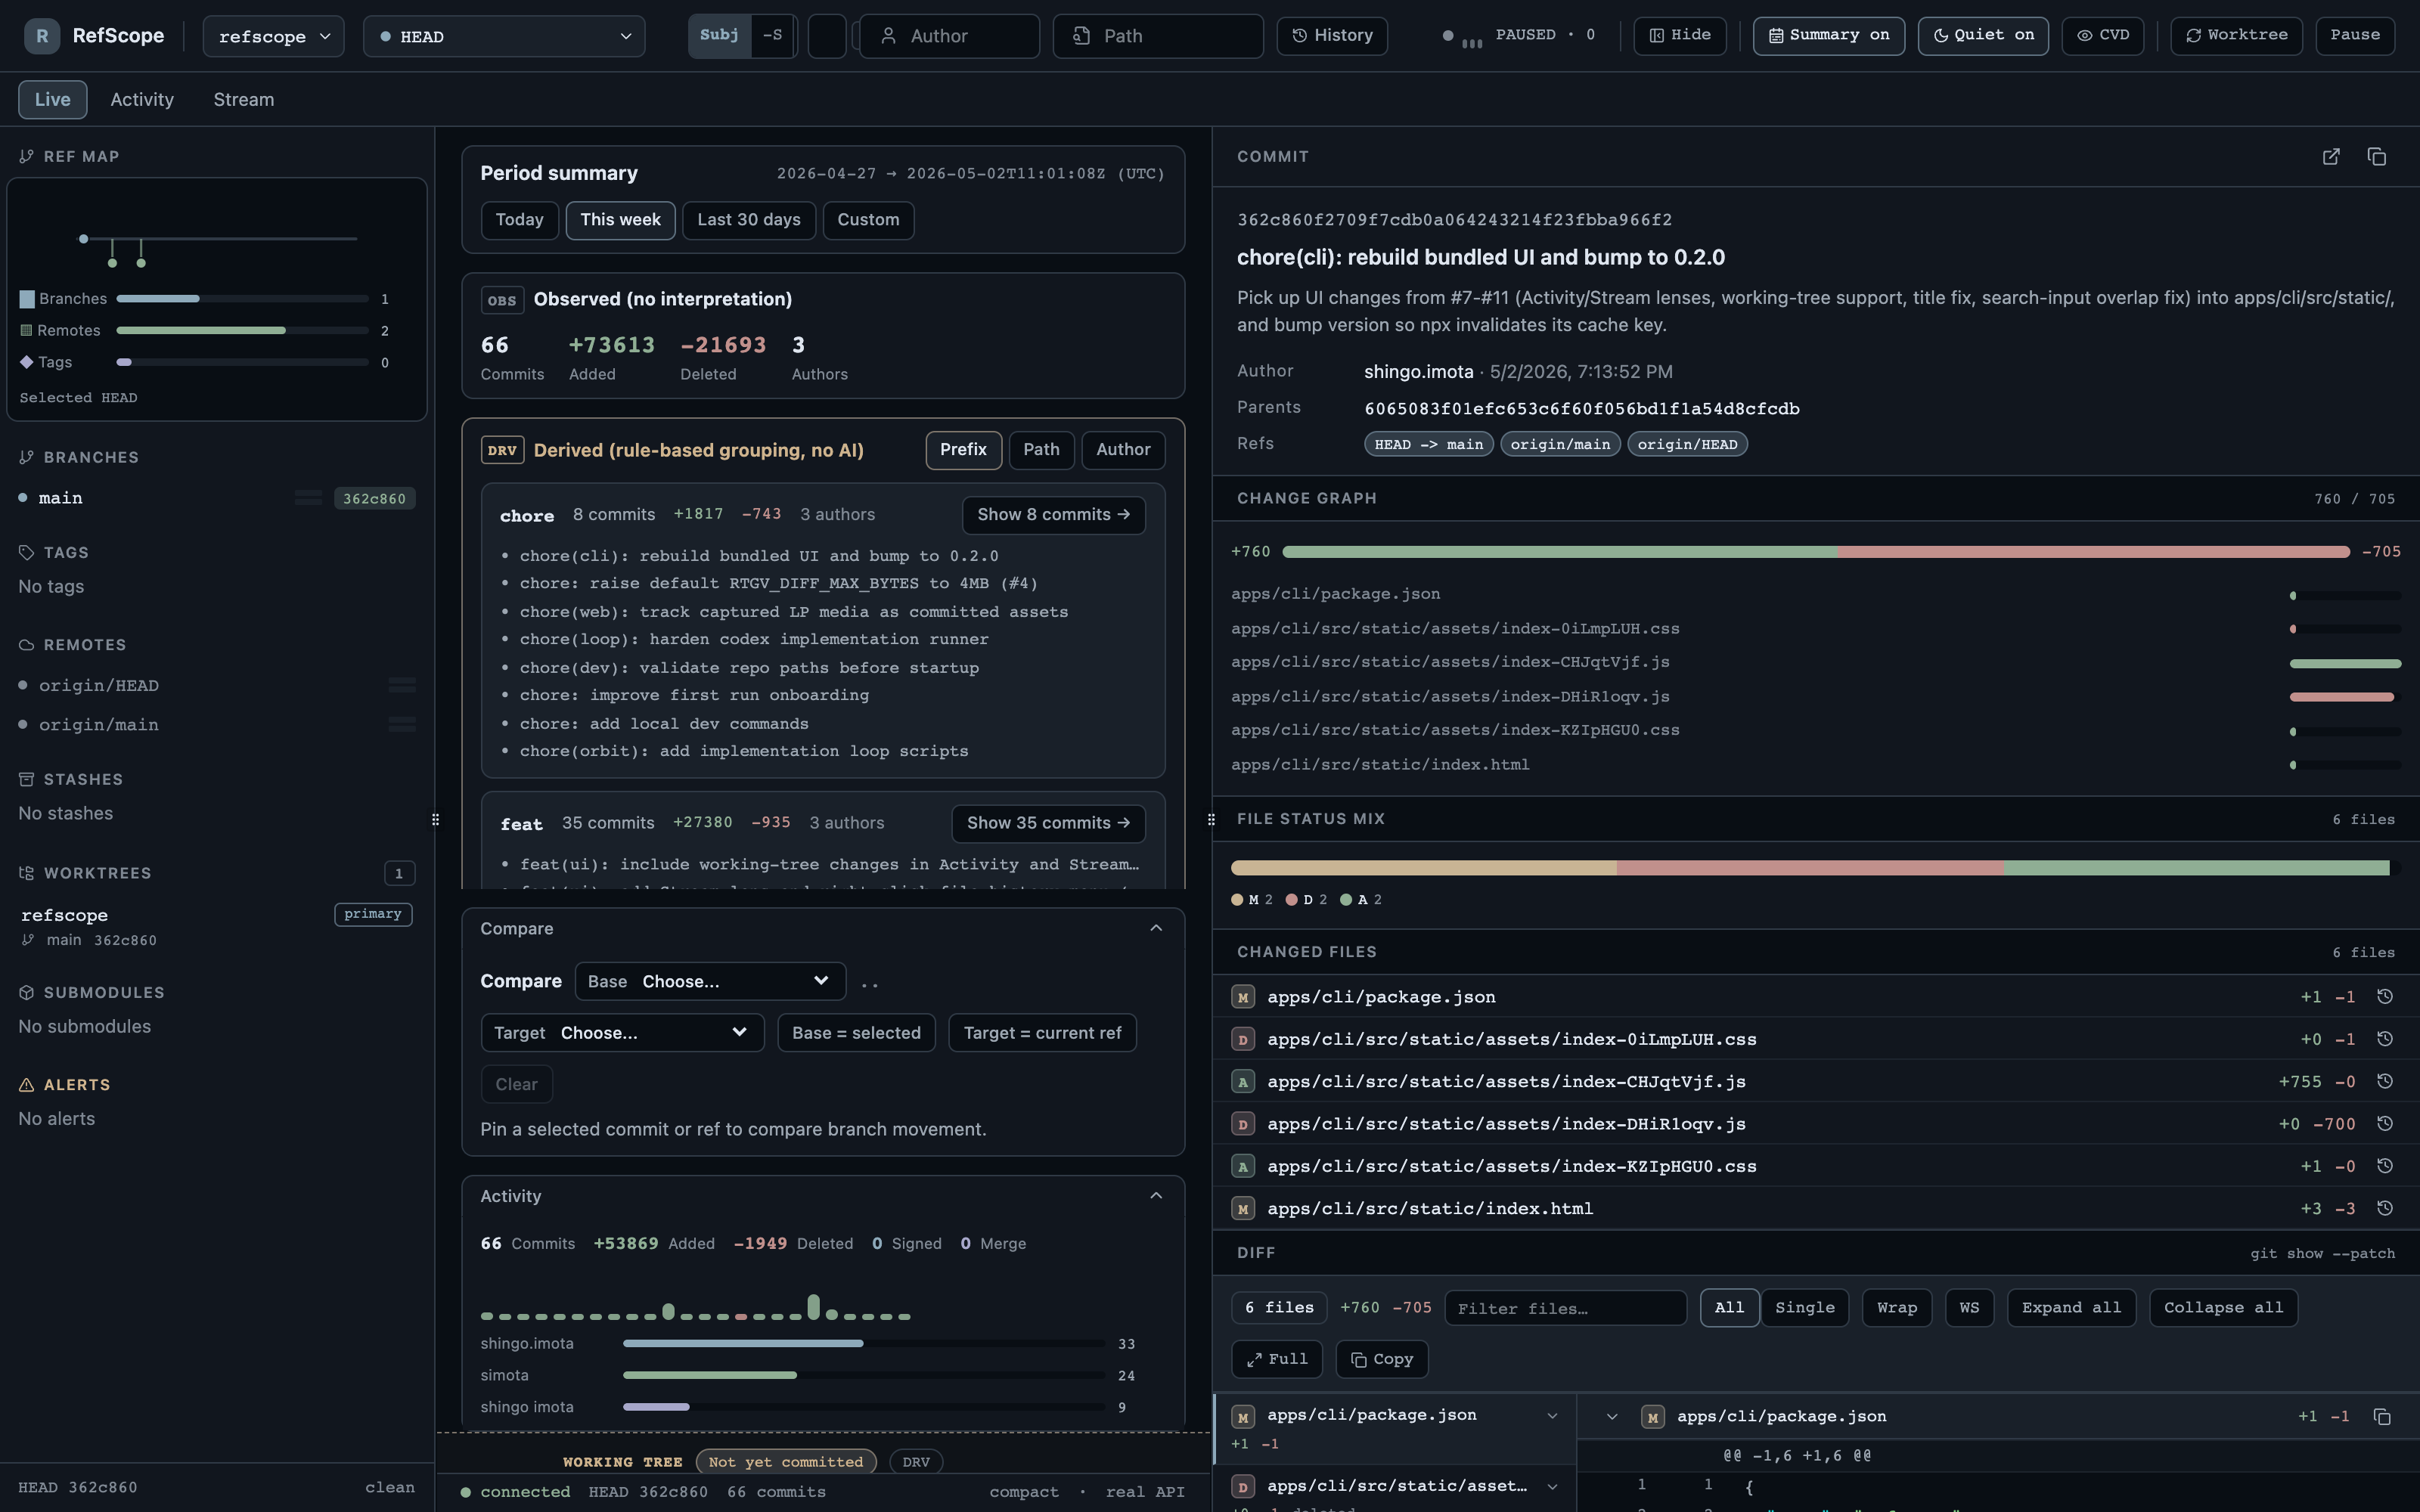
Task: Click the Remotes bar in Ref Map
Action: pyautogui.click(x=242, y=331)
